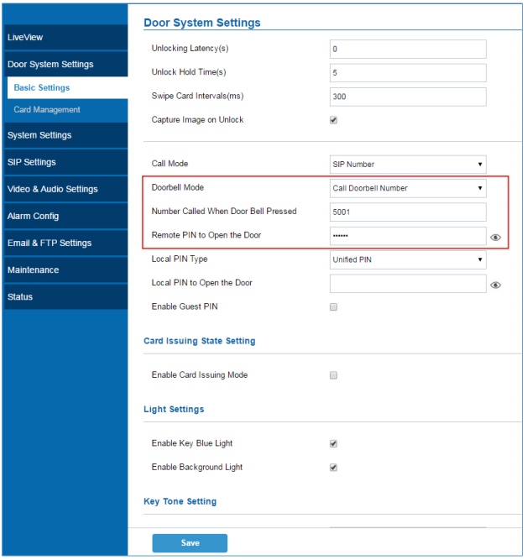The image size is (527, 560).
Task: Open the Call Mode dropdown
Action: [x=408, y=165]
